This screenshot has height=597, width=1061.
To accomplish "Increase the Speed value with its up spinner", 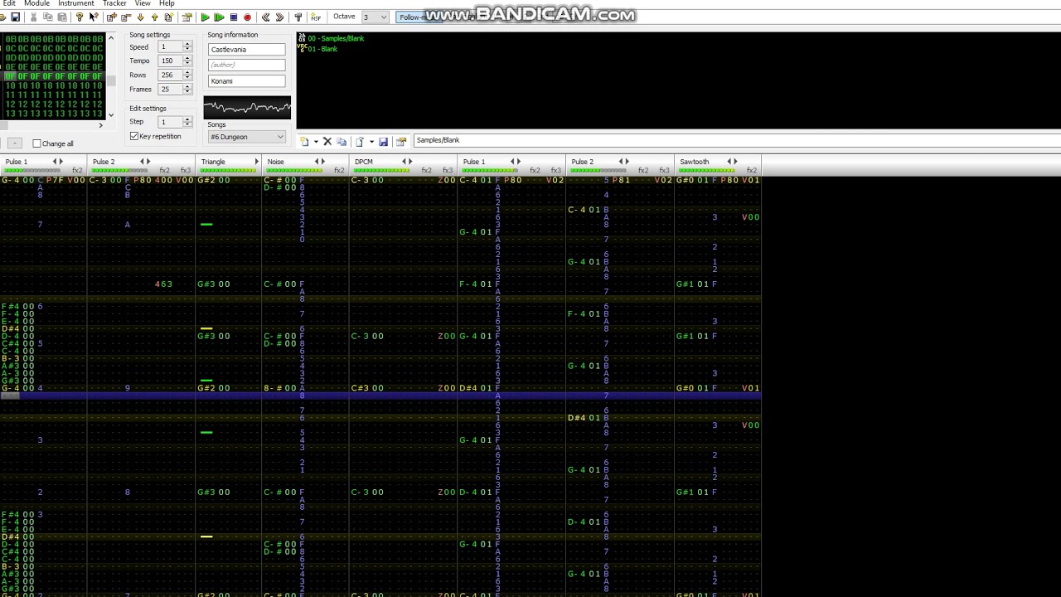I will click(x=187, y=45).
